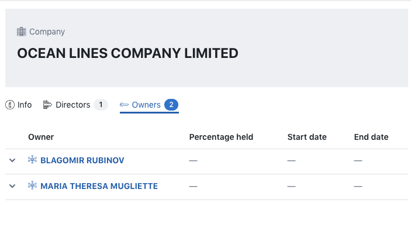Open the BLAGOMIR RUBINOV owner link
This screenshot has height=251, width=411.
(82, 160)
